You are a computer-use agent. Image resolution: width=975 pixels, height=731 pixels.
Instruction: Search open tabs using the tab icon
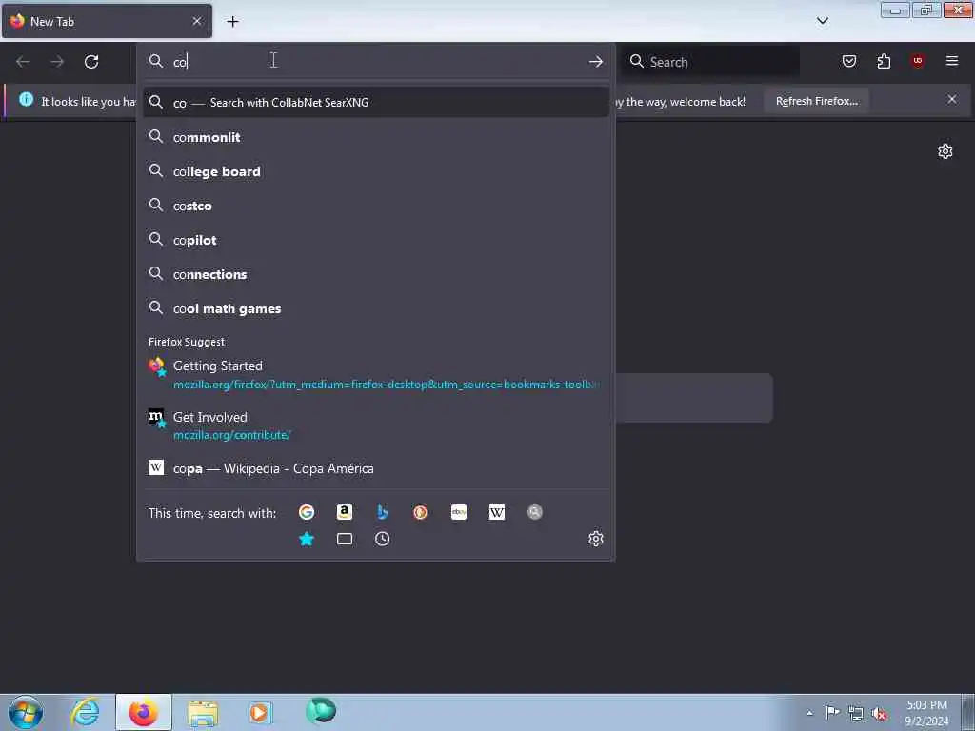345,539
